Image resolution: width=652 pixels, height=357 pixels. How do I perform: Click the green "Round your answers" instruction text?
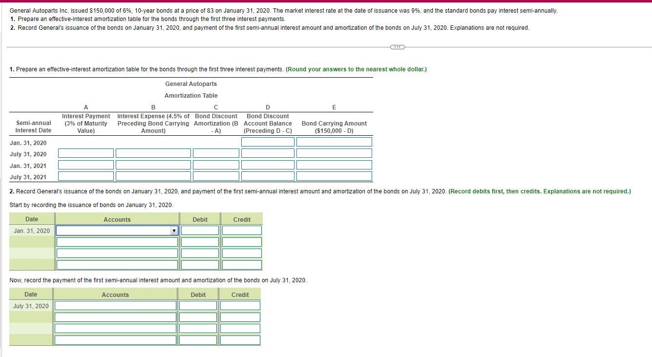coord(357,69)
